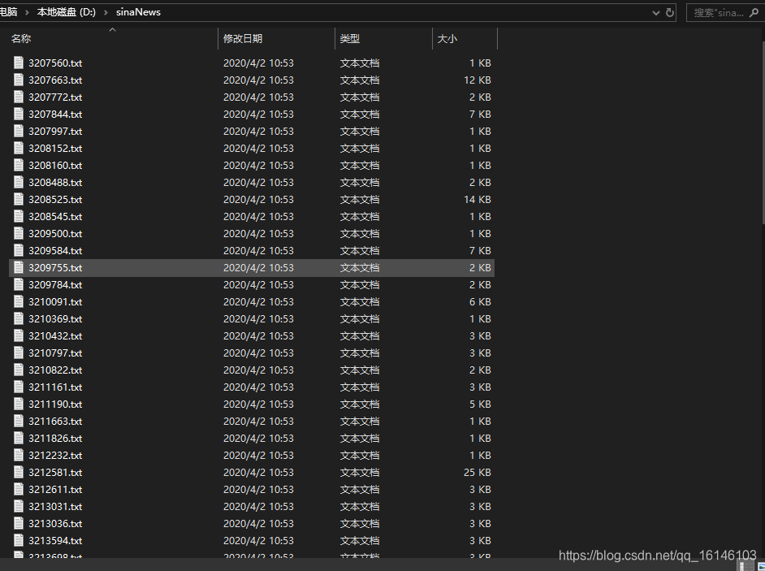Click the file icon of 3210432.txt
The image size is (765, 571).
(x=19, y=335)
